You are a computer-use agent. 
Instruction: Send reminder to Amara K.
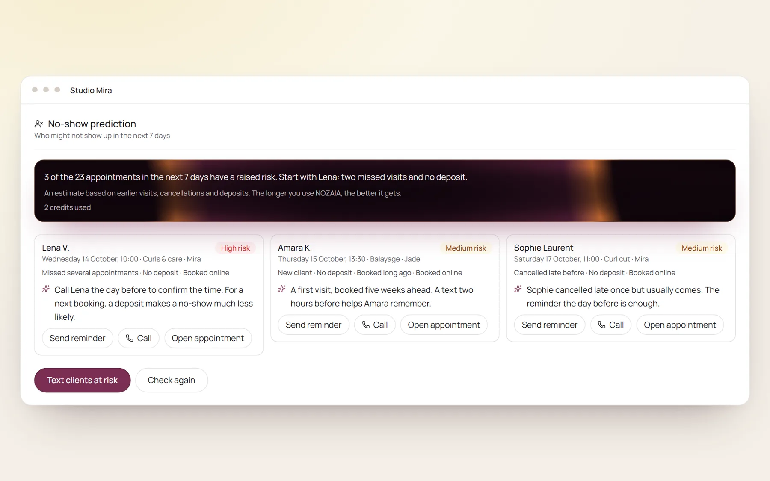click(314, 325)
